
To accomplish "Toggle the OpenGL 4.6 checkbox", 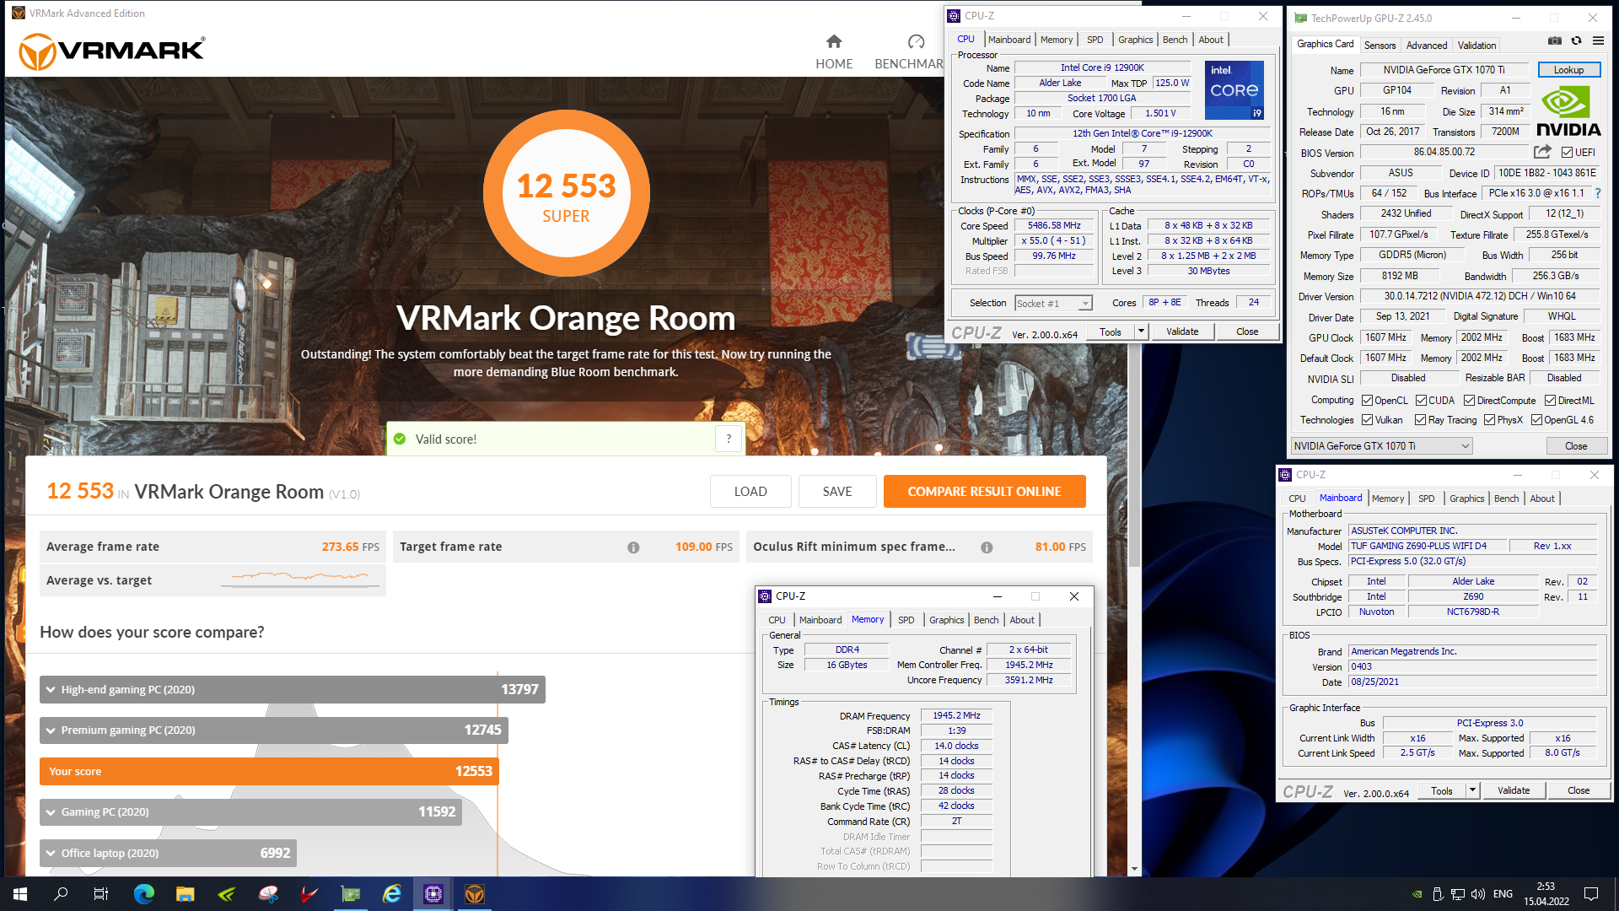I will [x=1536, y=420].
